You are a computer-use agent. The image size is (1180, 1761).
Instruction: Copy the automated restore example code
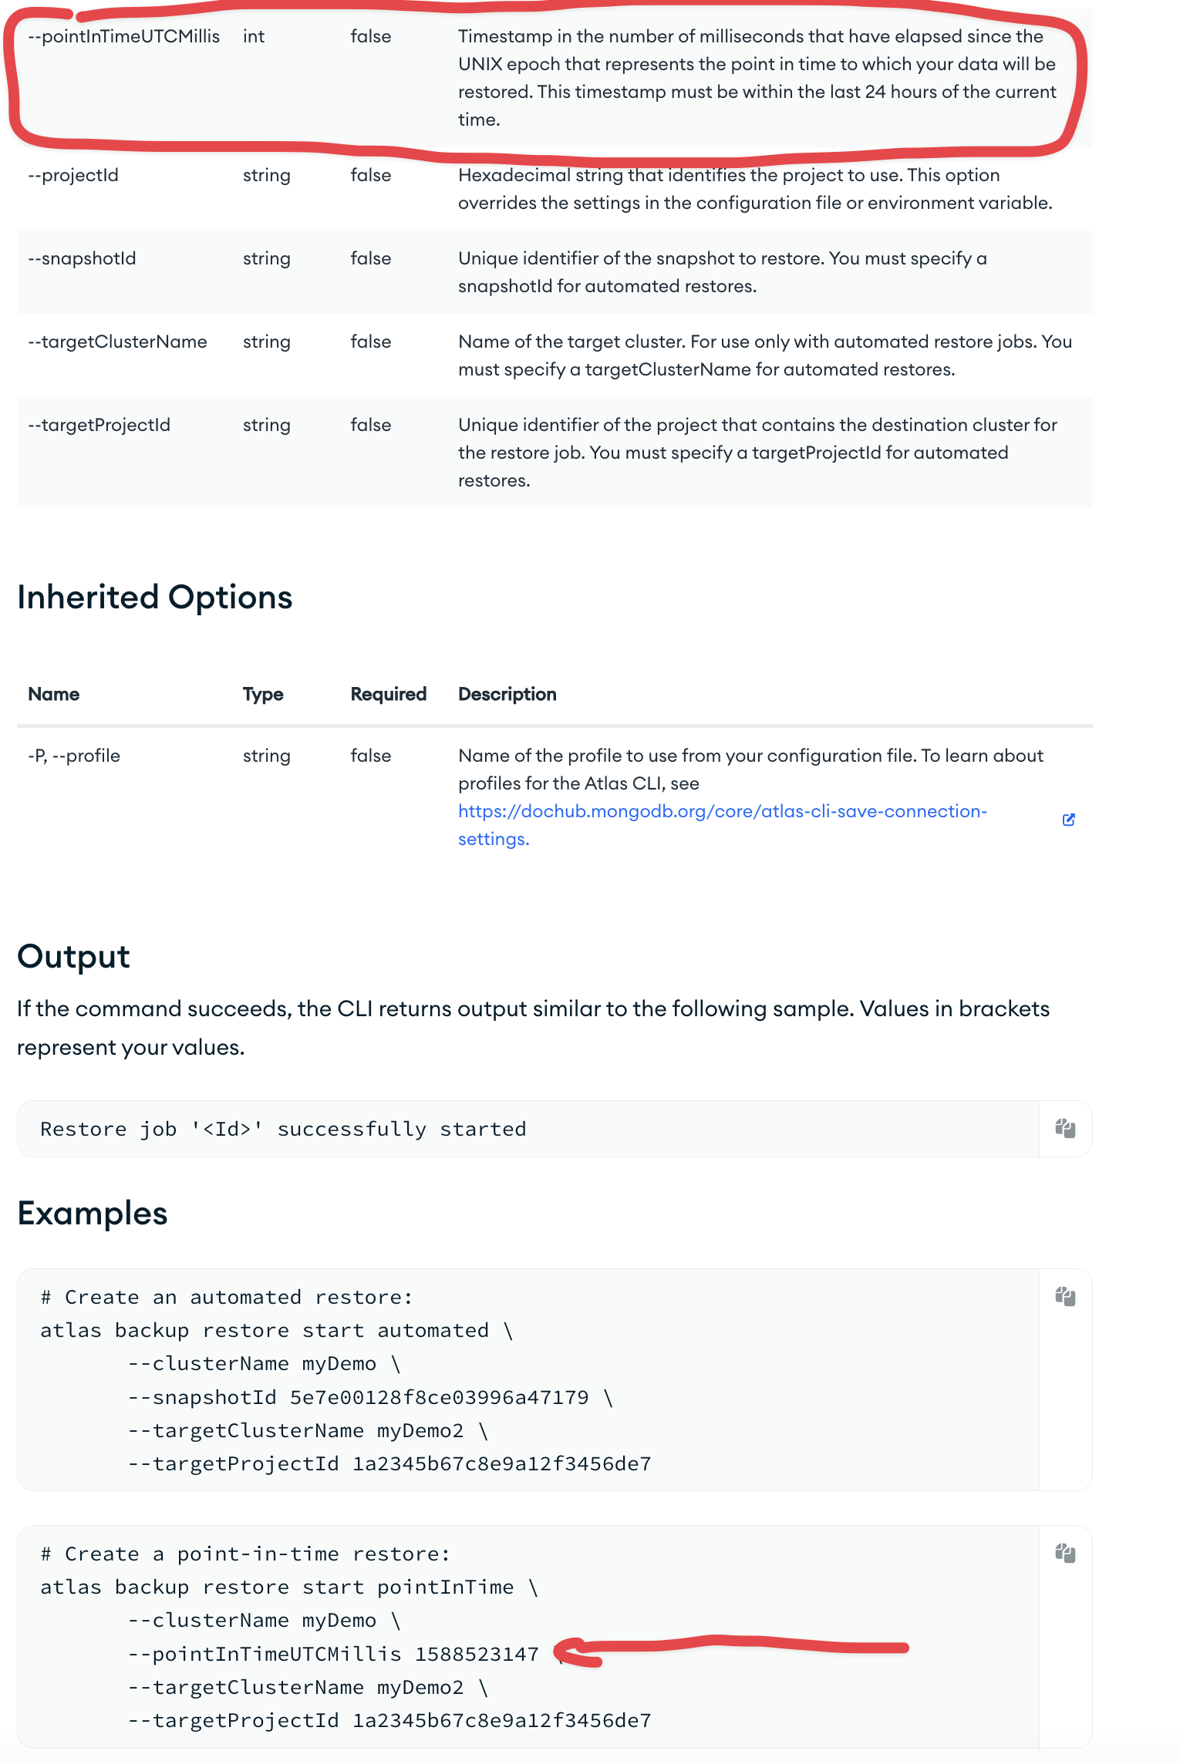(x=1065, y=1297)
